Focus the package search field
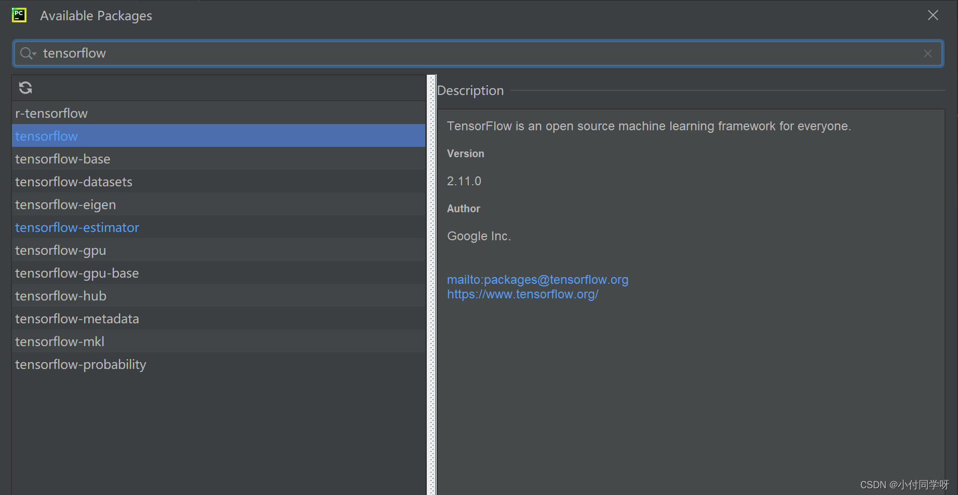The width and height of the screenshot is (958, 495). pyautogui.click(x=478, y=53)
